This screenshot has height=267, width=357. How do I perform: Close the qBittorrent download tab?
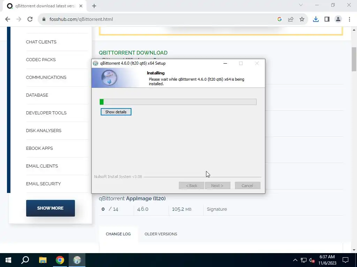(81, 6)
